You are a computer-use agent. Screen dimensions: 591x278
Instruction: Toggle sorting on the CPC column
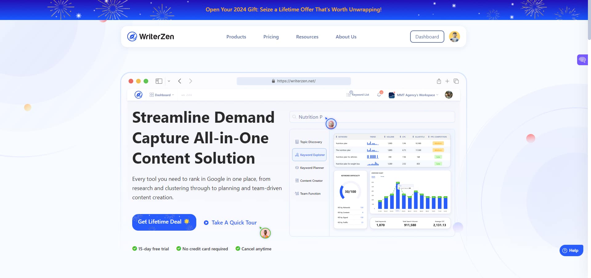(x=403, y=137)
